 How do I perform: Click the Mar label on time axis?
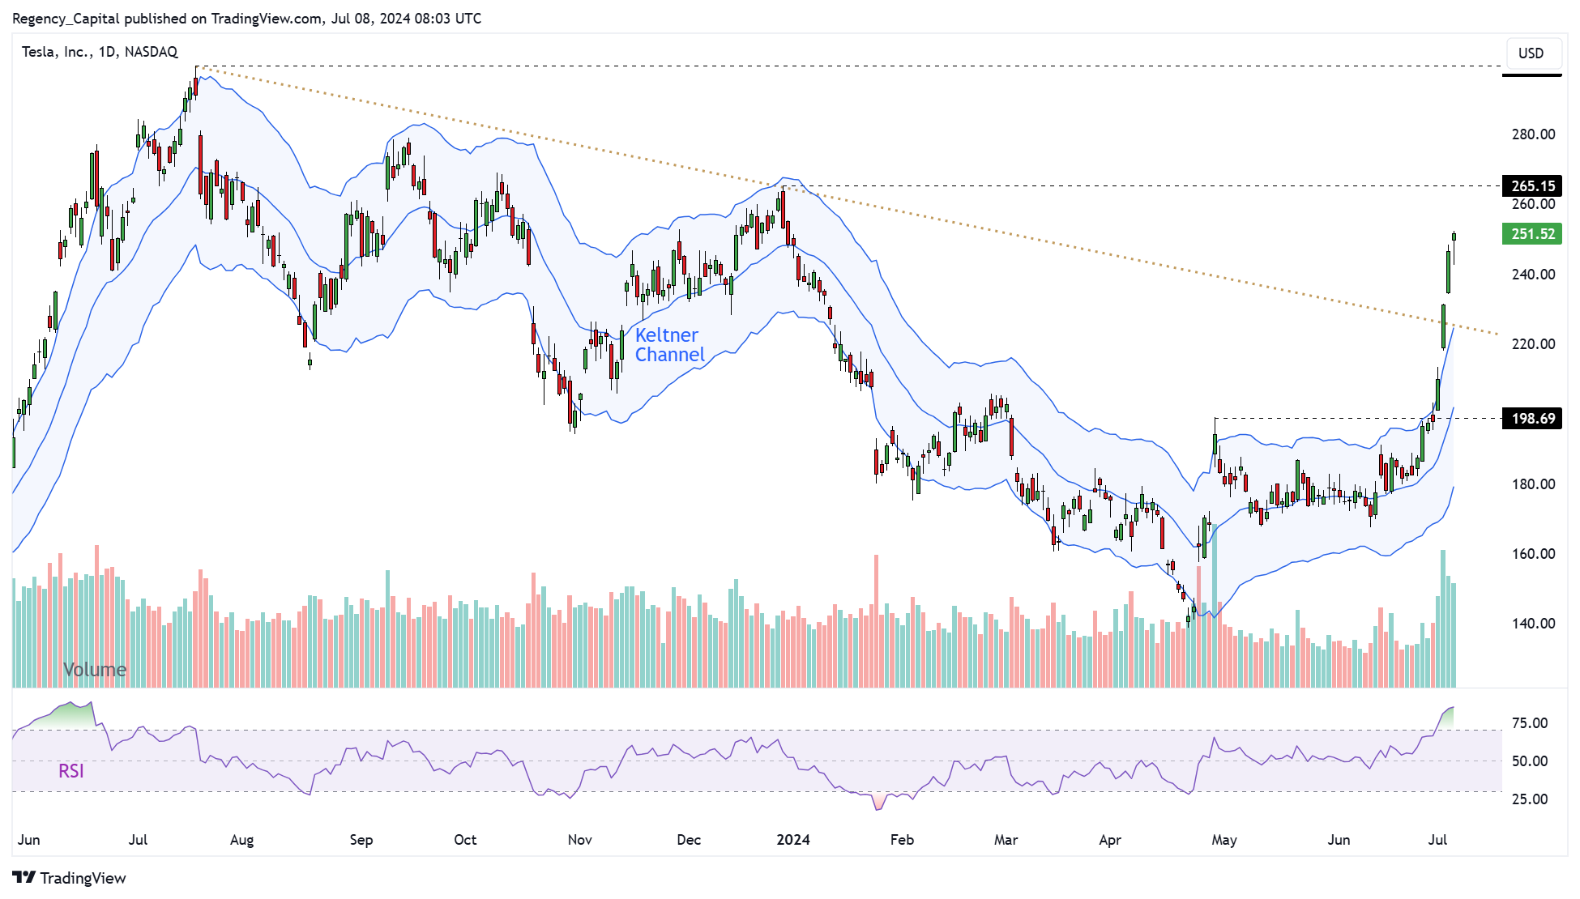(x=1006, y=840)
